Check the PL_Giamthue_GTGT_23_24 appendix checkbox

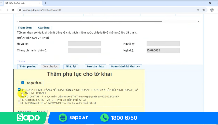19,99
